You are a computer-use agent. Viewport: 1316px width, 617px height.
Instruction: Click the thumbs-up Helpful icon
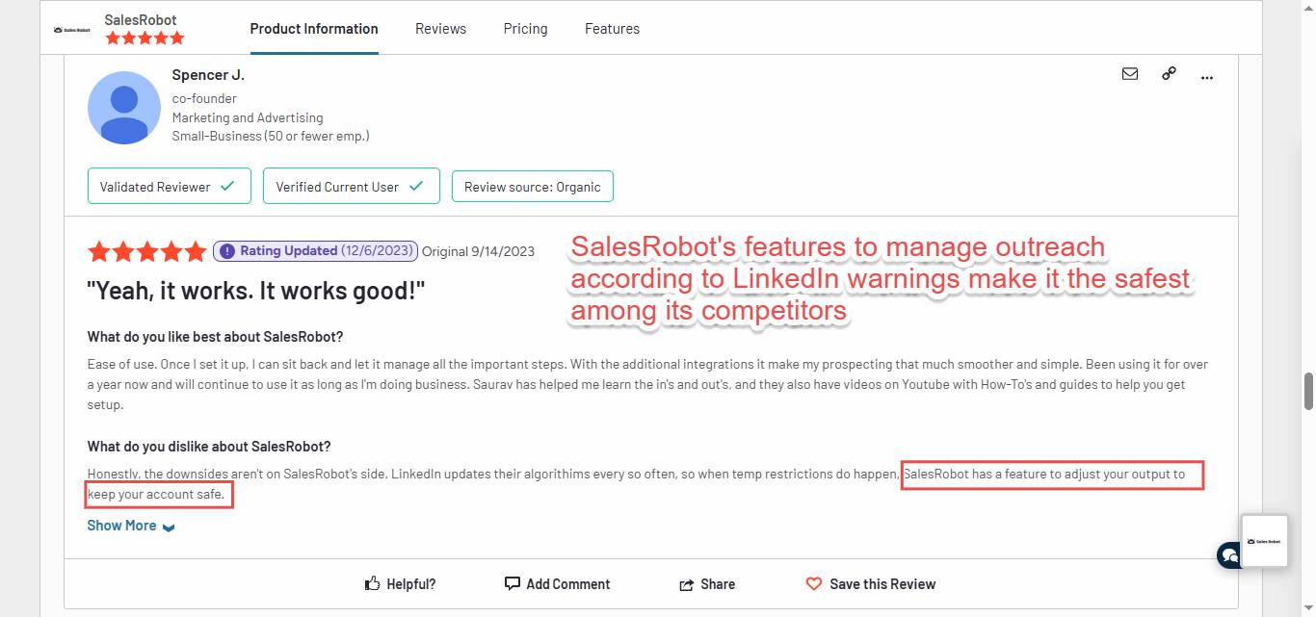[374, 583]
